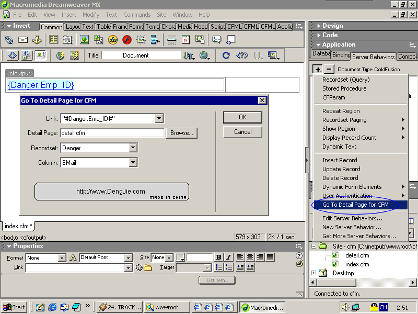Open the Link dropdown in dialog
Image resolution: width=418 pixels, height=314 pixels.
coord(159,119)
